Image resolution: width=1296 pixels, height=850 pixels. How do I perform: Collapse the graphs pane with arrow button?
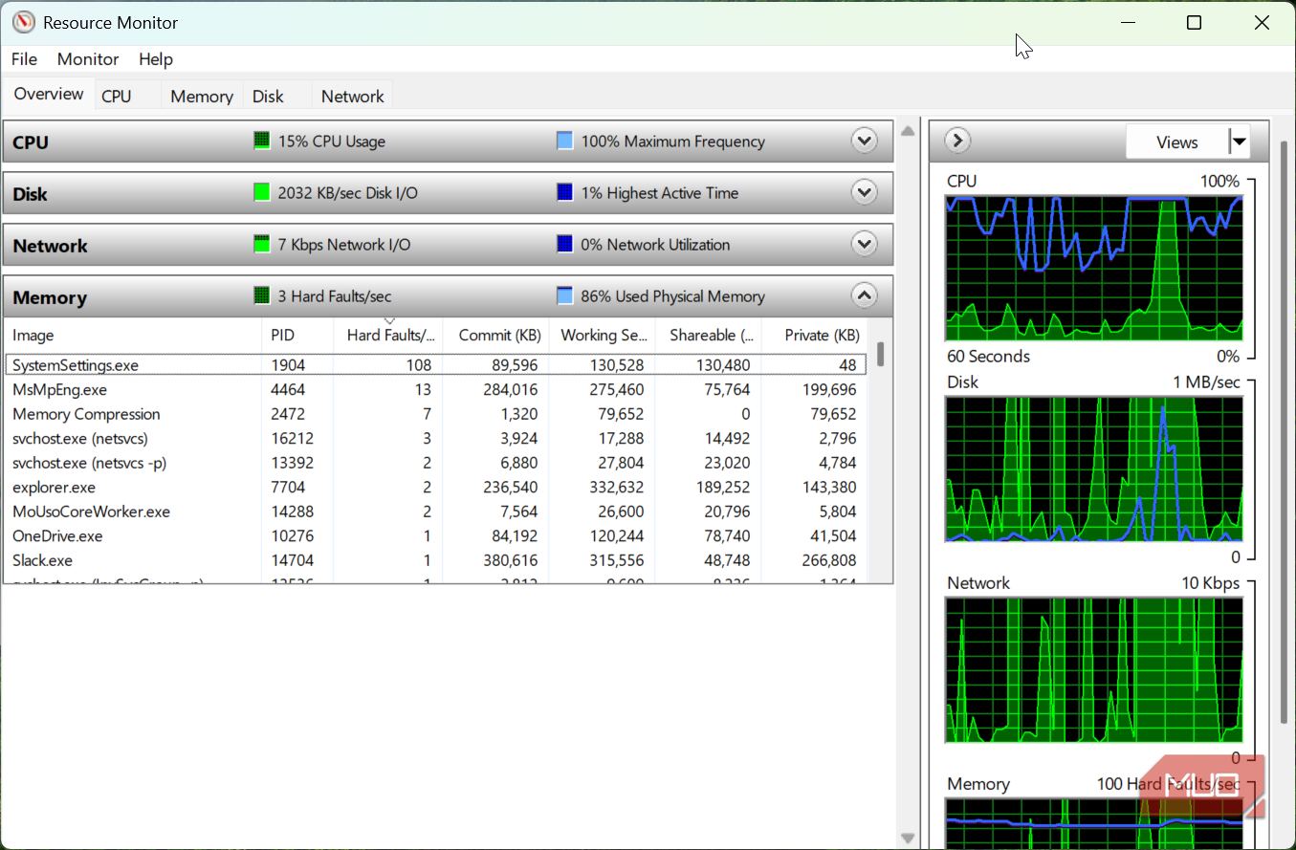[957, 142]
